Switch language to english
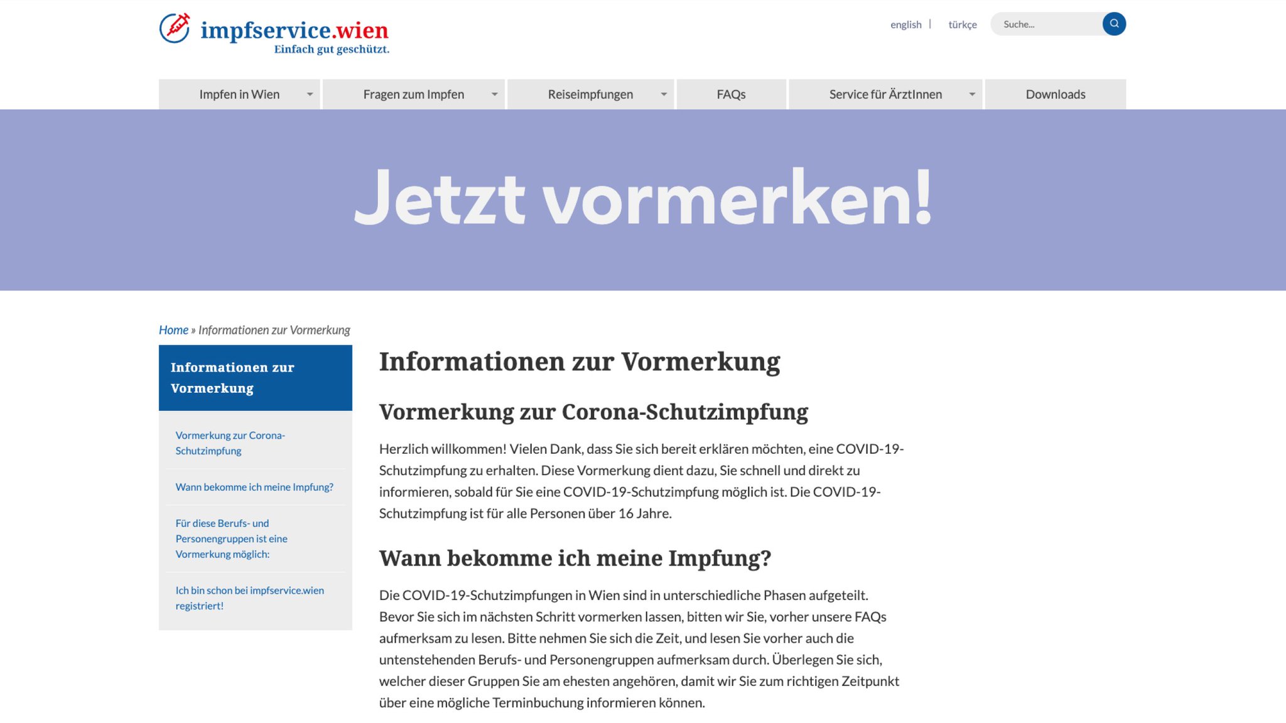Viewport: 1286px width, 723px height. pos(905,24)
